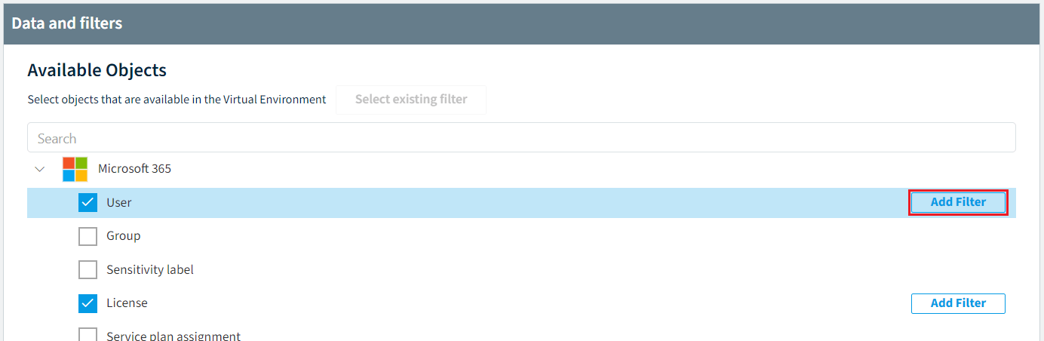Enable the Group checkbox
The width and height of the screenshot is (1044, 341).
[88, 236]
